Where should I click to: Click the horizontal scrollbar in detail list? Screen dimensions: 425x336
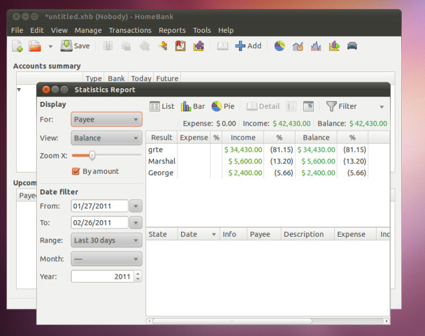[232, 321]
